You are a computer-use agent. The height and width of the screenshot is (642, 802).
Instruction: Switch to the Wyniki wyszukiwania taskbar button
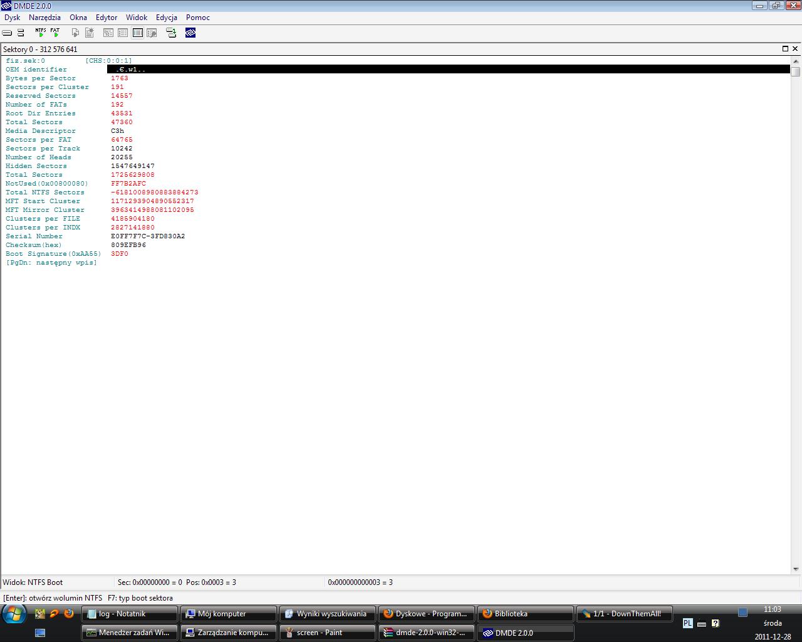(328, 614)
